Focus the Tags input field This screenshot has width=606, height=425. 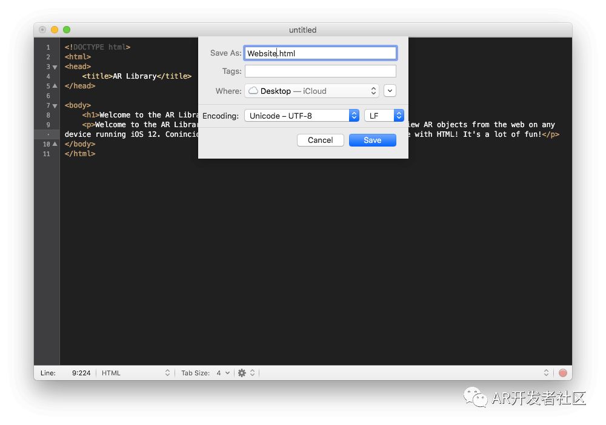(320, 71)
